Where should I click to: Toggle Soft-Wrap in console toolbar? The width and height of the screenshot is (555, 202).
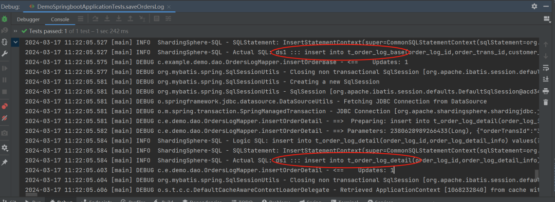point(545,68)
